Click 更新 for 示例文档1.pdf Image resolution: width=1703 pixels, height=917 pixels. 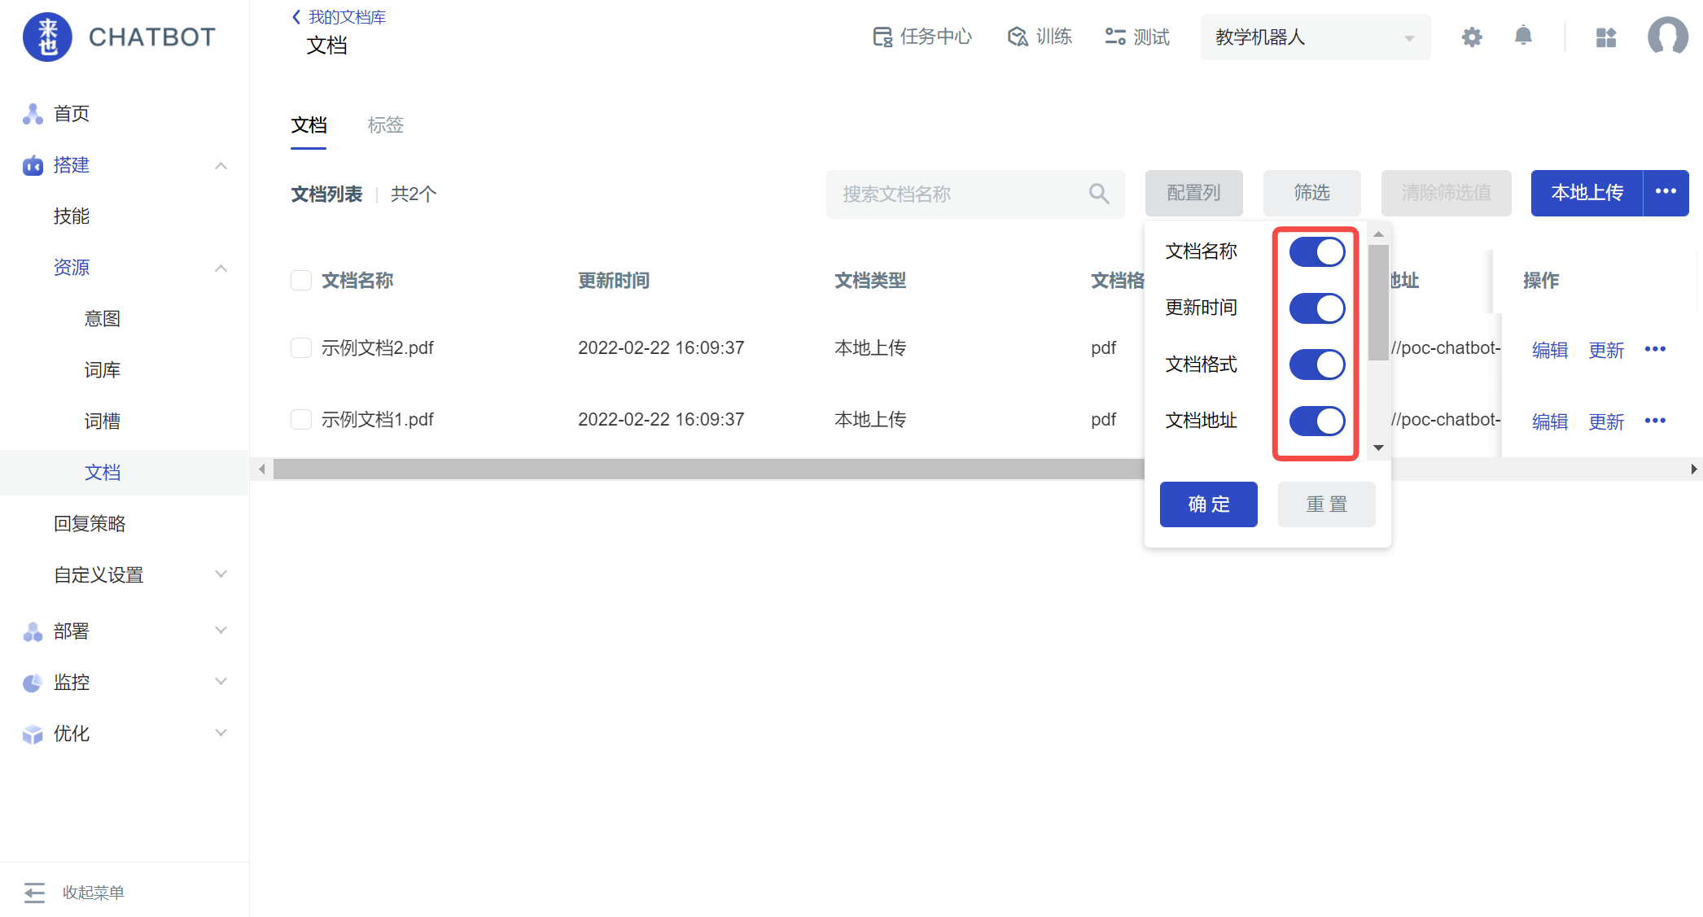pyautogui.click(x=1607, y=421)
